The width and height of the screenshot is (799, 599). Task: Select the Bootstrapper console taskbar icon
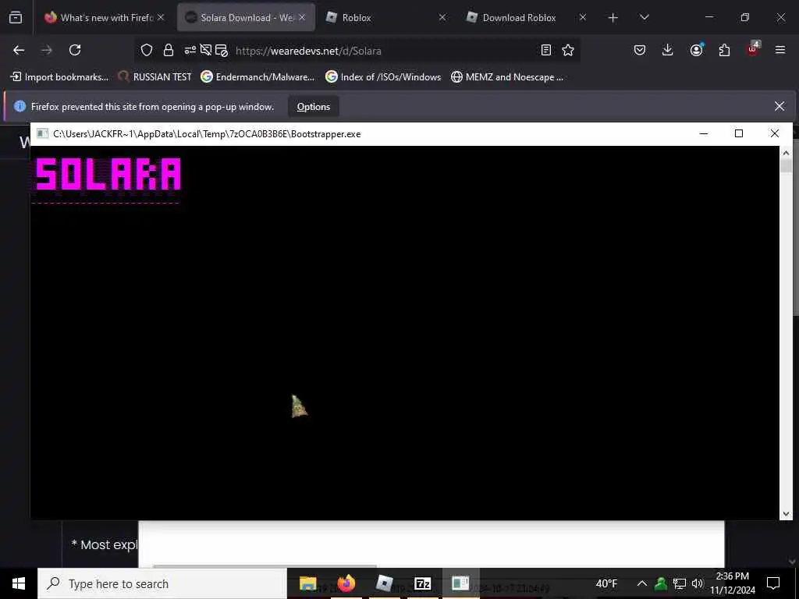tap(460, 583)
